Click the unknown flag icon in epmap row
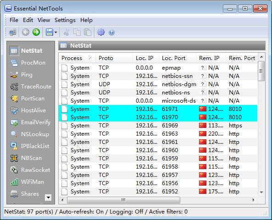Screen dimensions: 272x220 [202, 68]
